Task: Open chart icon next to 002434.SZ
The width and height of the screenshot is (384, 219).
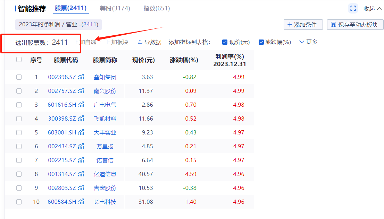Action: [x=81, y=146]
